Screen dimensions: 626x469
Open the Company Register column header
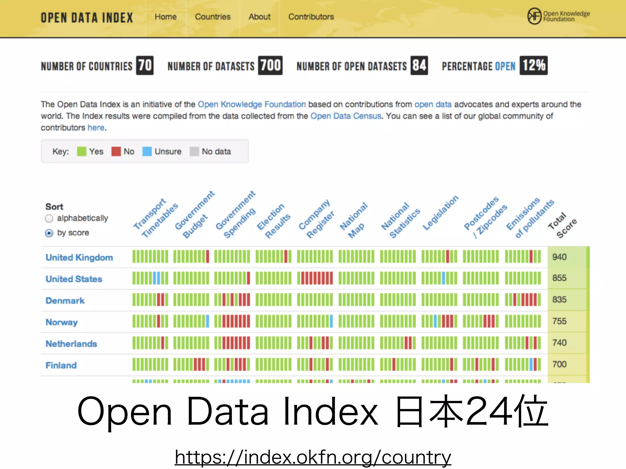(316, 219)
